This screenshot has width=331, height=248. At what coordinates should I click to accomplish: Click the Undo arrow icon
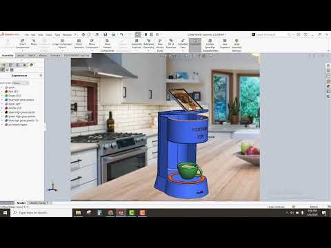pos(121,34)
